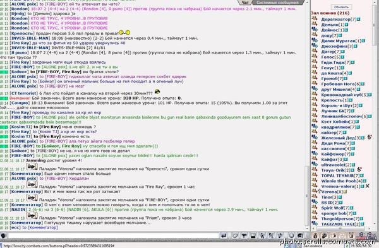Click the player list horizontal scrollbar
Viewport: 379px width, 248px height.
click(341, 228)
